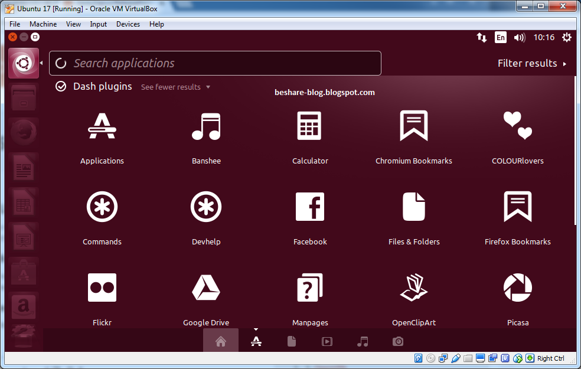
Task: Open the network connections indicator
Action: pos(481,37)
